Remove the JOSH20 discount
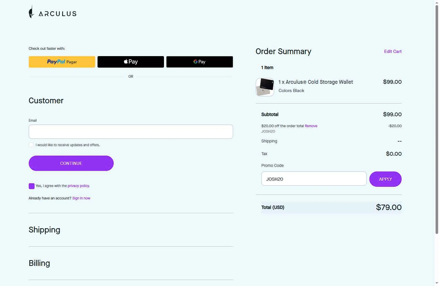 click(311, 126)
